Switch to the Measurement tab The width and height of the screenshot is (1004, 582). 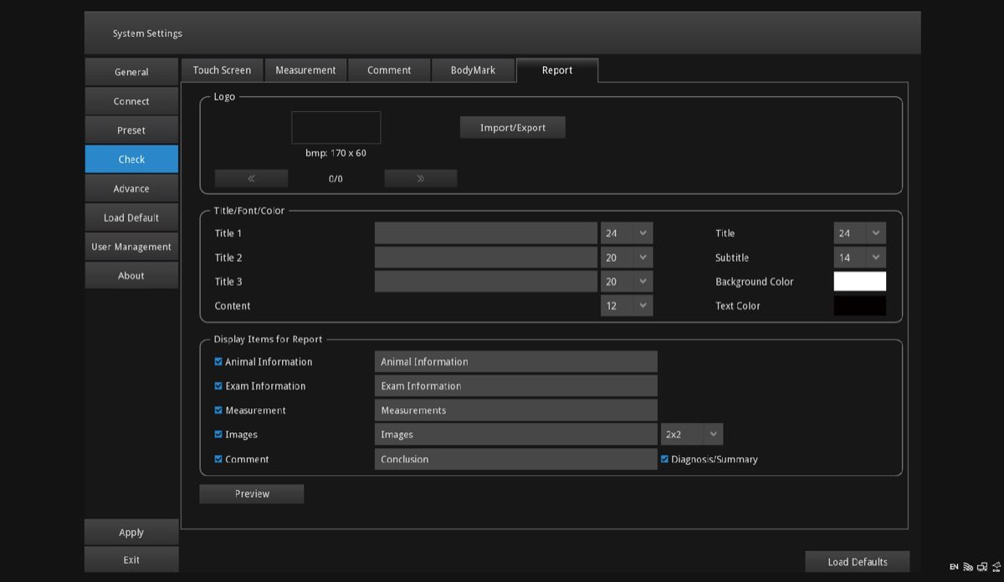coord(305,70)
